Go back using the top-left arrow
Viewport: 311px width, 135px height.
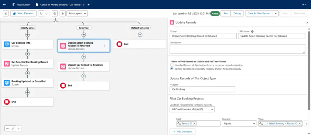pos(4,4)
